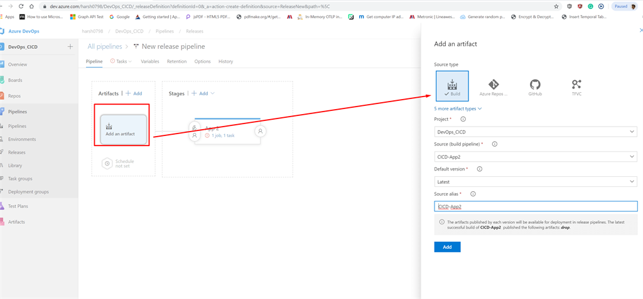
Task: Select the TFVC source type
Action: 576,88
